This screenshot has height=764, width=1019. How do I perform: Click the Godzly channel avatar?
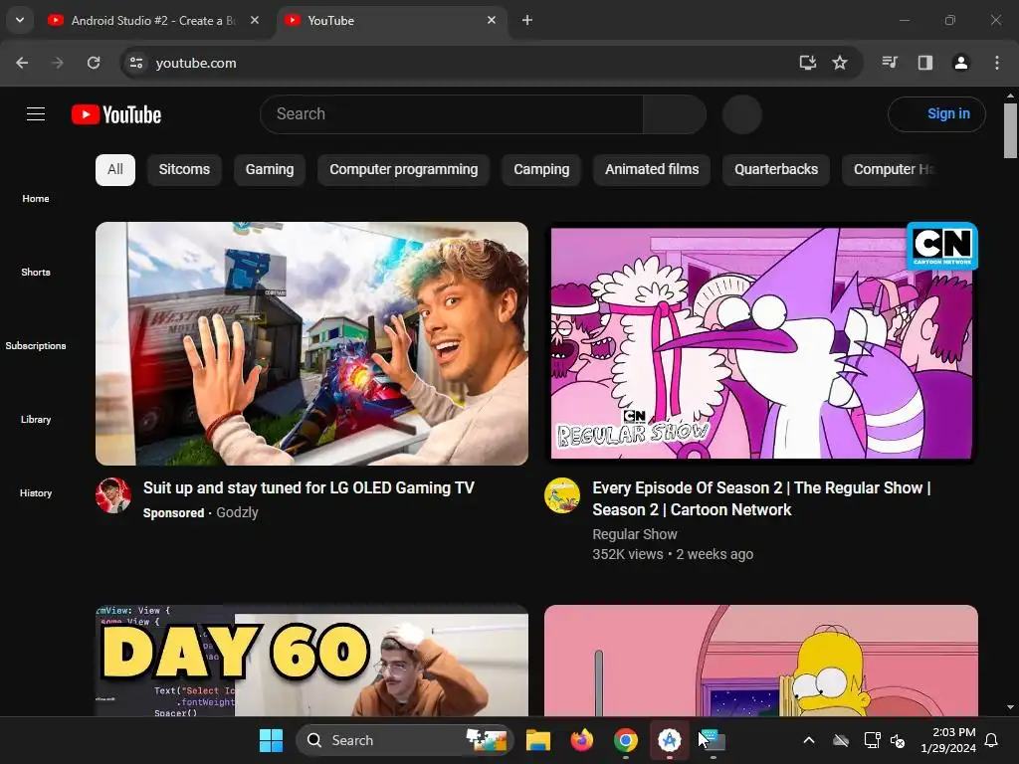pyautogui.click(x=113, y=495)
